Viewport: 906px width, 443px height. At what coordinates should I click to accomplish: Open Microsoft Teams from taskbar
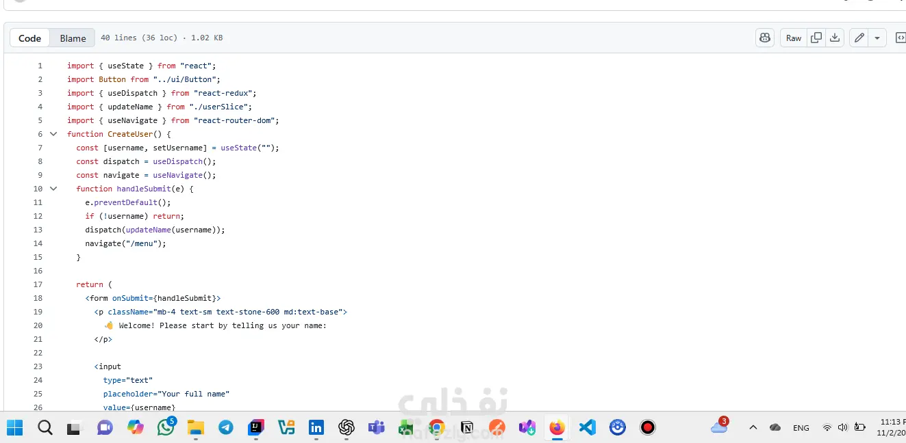[x=377, y=428]
